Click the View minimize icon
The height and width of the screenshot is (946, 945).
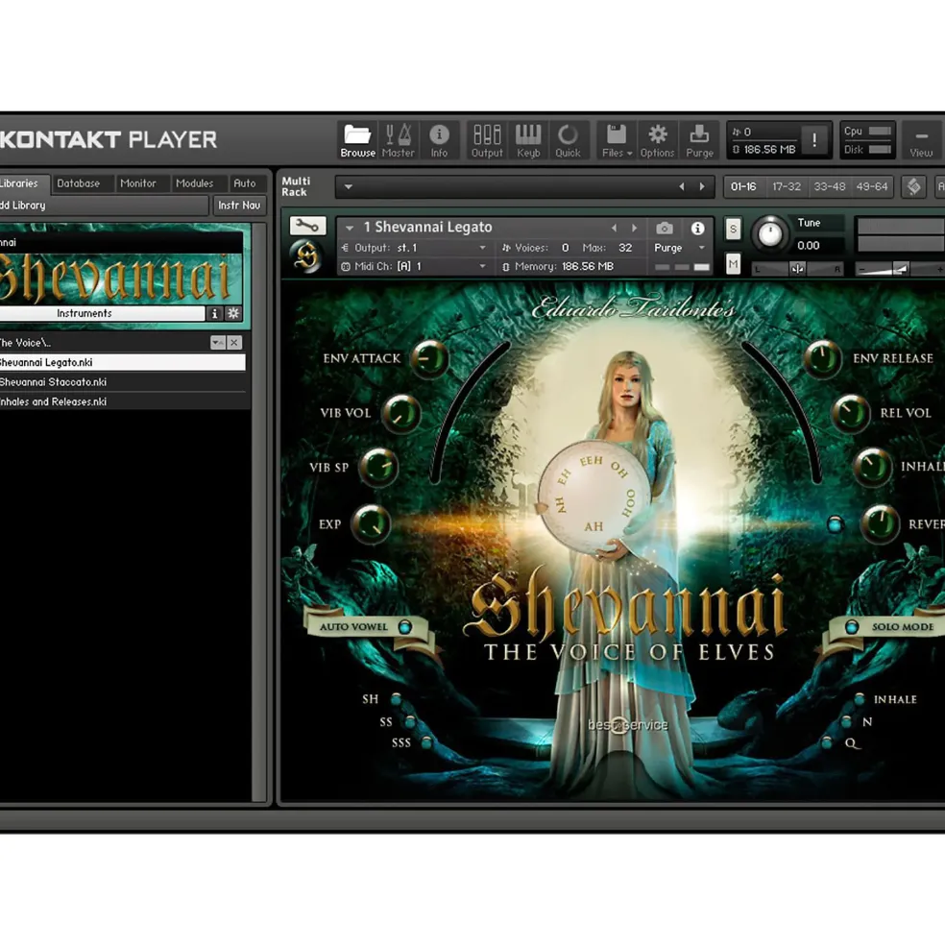(x=921, y=142)
